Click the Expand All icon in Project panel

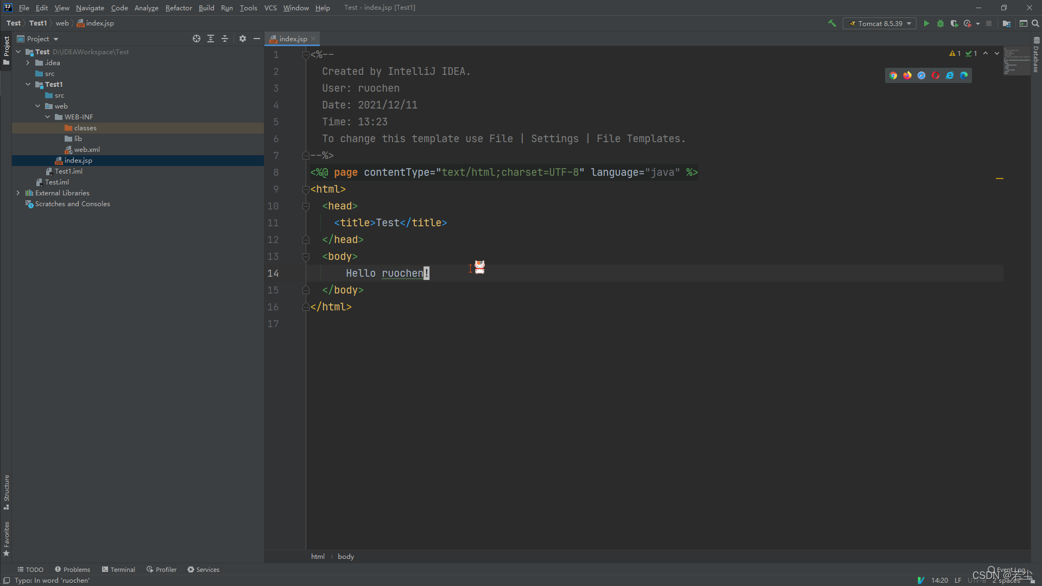(x=211, y=39)
